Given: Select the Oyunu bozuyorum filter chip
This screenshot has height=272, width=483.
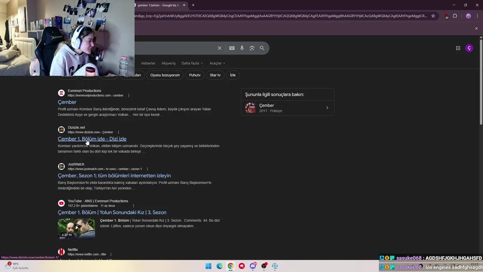Looking at the screenshot, I should [x=165, y=75].
